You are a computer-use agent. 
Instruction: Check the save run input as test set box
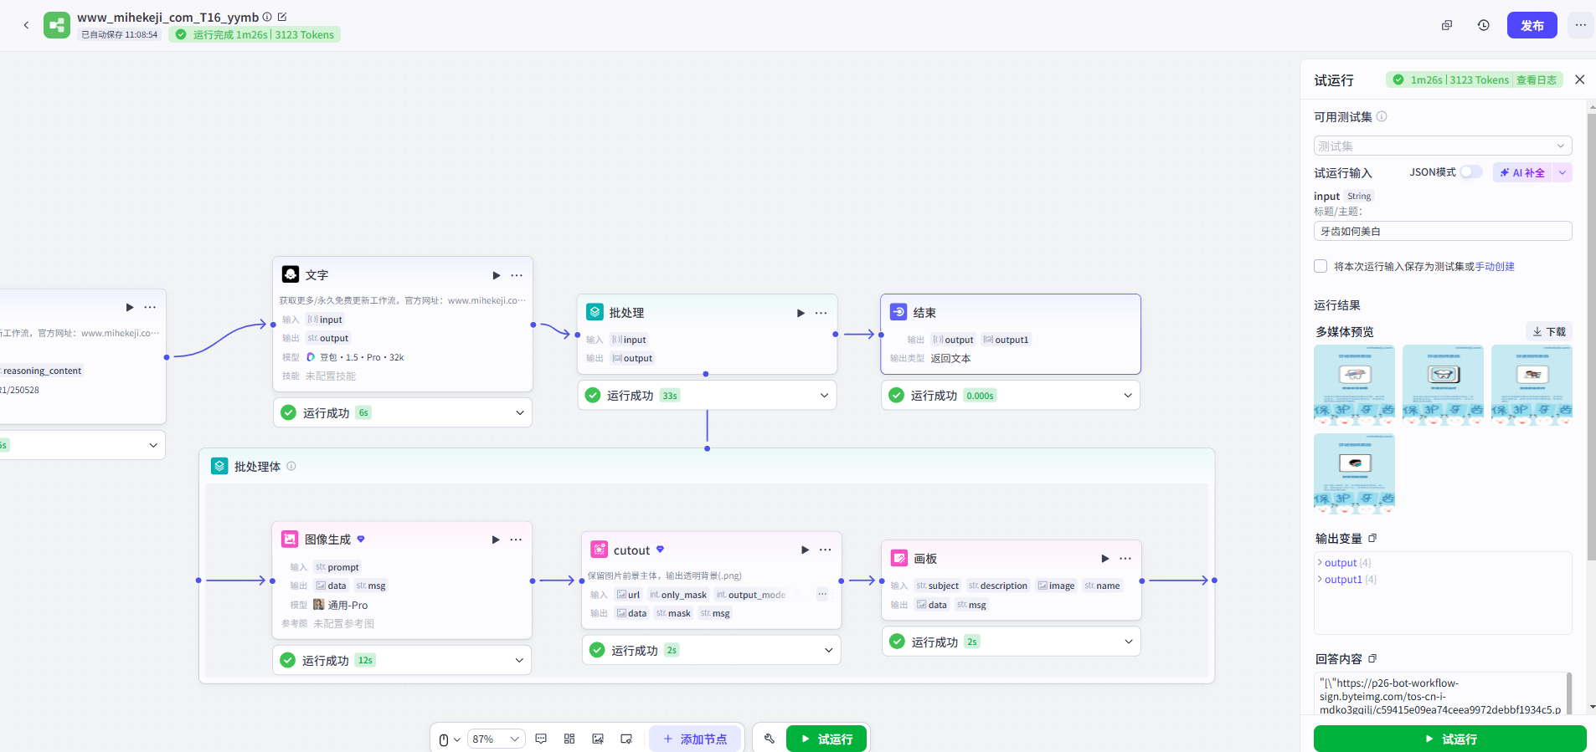click(x=1321, y=266)
